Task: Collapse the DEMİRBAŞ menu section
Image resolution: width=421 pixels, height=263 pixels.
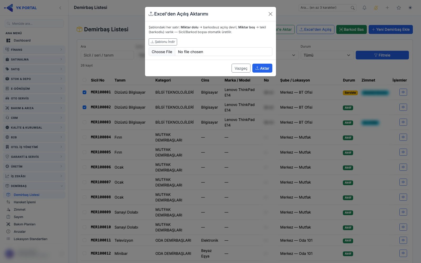Action: click(x=34, y=186)
